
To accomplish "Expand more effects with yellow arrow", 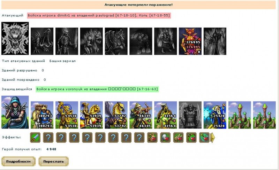I will point(213,138).
